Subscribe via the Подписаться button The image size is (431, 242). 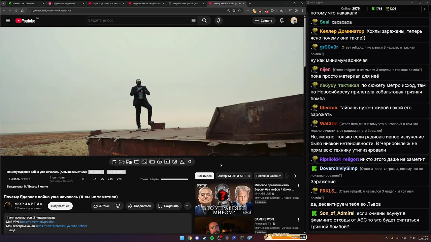coord(60,206)
